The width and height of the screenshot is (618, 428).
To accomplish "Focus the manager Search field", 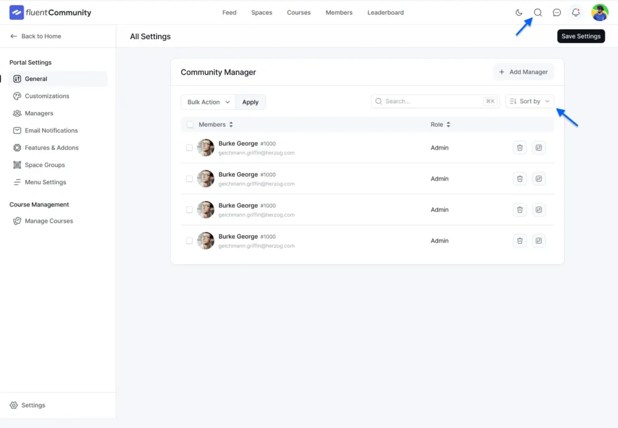I will point(435,101).
